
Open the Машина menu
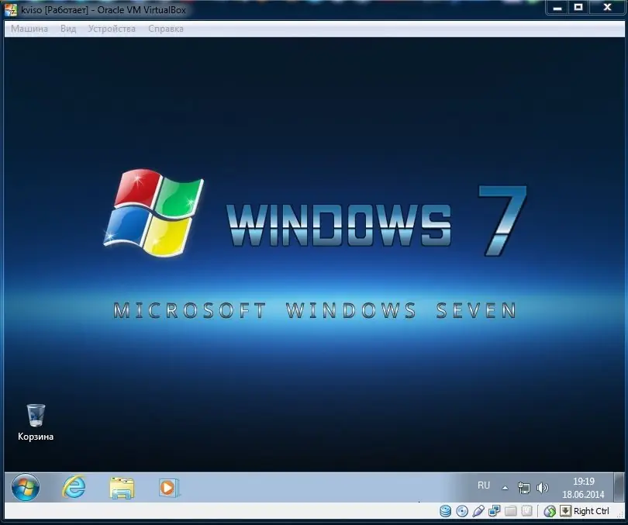(x=28, y=28)
